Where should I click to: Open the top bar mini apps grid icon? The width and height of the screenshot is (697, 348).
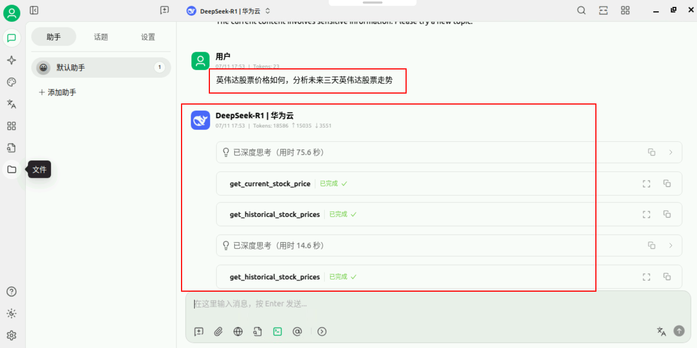pos(625,10)
